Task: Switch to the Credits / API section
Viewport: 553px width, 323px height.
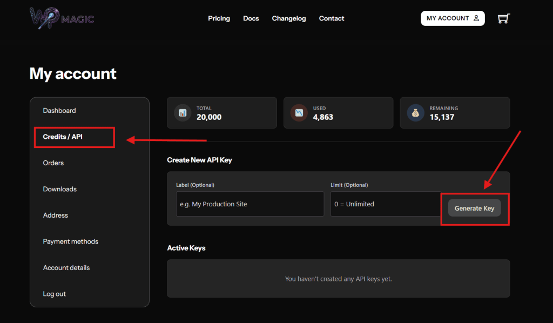Action: (x=63, y=137)
